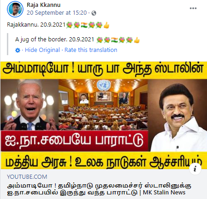Open the 20 September at 15:20 timestamp
The width and height of the screenshot is (207, 199).
click(57, 13)
